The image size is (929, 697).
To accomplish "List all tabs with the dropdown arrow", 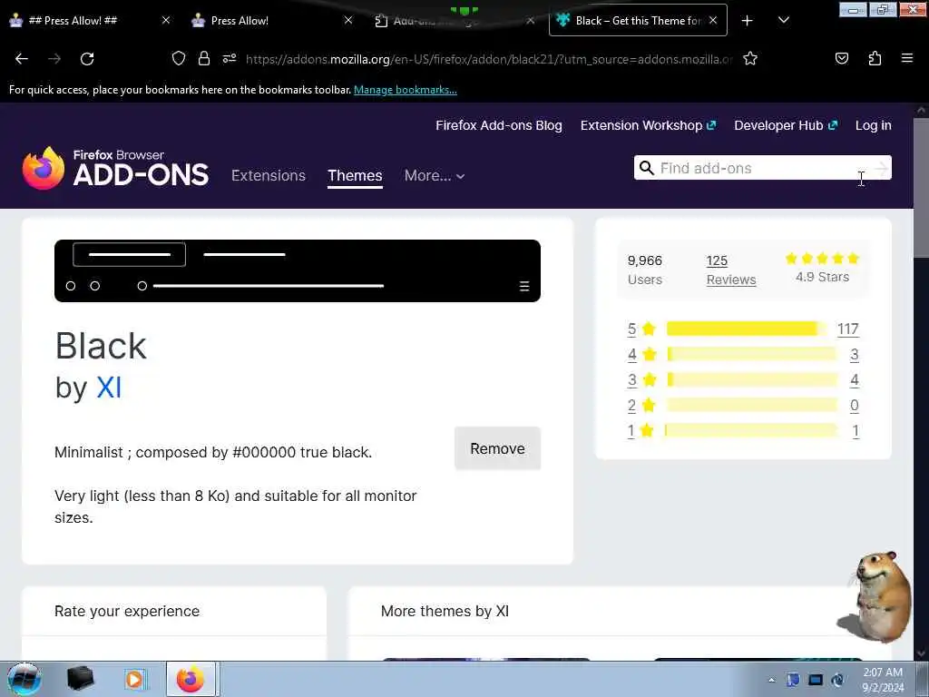I will (783, 20).
